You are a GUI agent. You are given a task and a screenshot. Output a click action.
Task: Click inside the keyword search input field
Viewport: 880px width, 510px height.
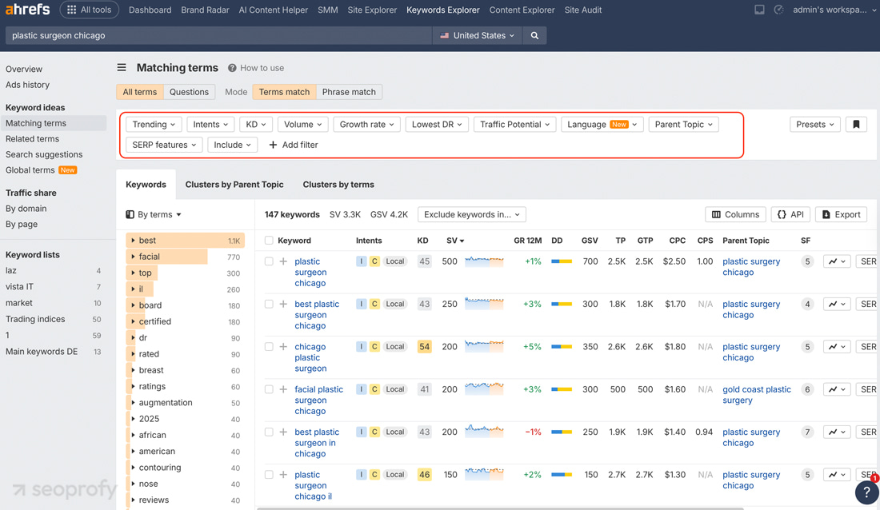click(216, 35)
